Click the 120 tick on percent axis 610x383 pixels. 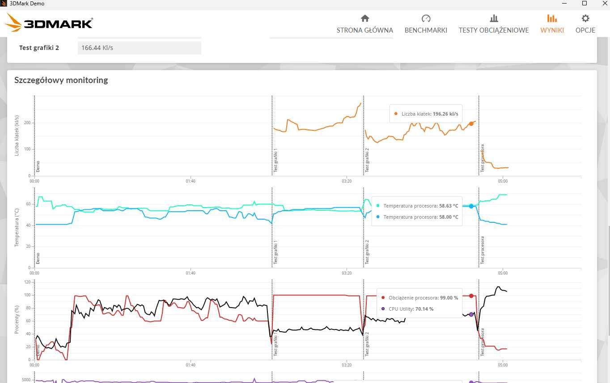[x=27, y=282]
